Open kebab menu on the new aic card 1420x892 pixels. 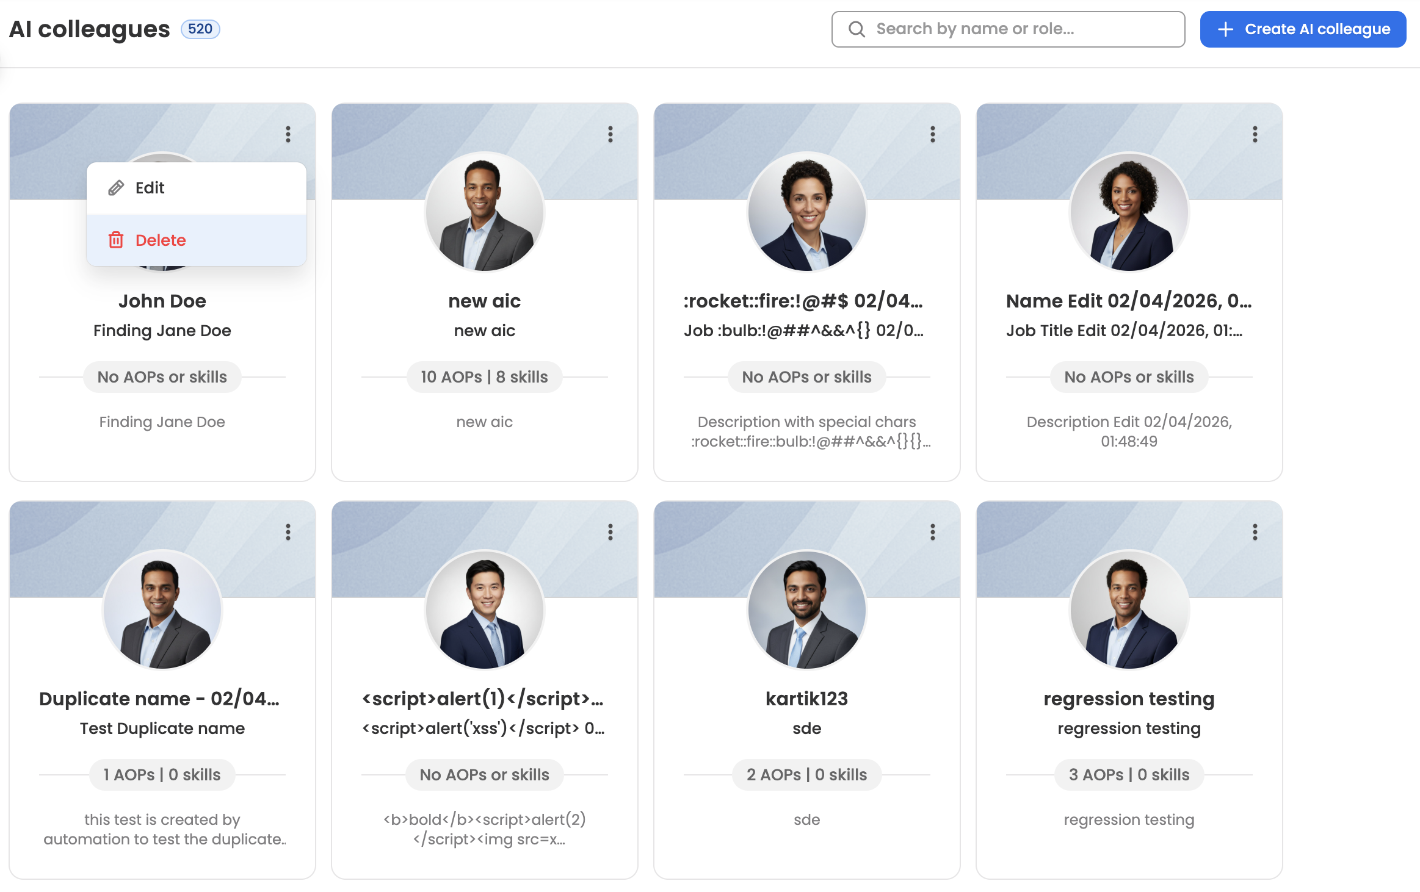coord(610,134)
